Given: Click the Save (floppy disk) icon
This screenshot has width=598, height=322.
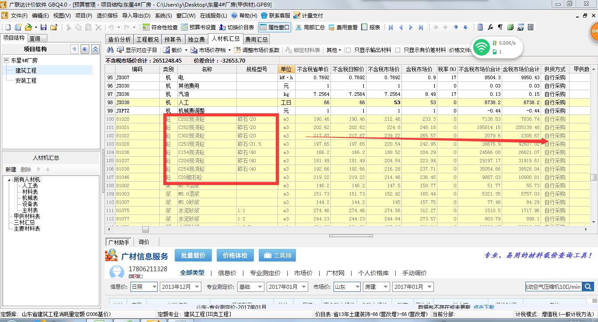Looking at the screenshot, I should (44, 27).
